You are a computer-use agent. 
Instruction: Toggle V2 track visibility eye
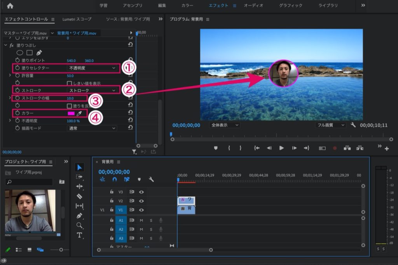(x=141, y=201)
